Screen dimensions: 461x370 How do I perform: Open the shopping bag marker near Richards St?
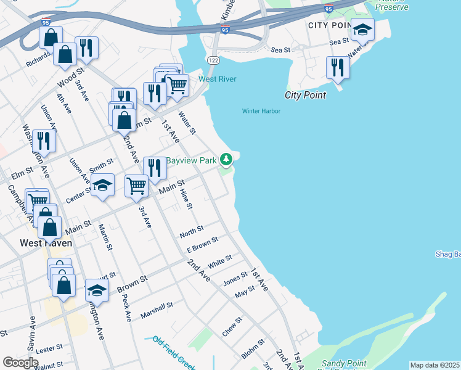51,37
